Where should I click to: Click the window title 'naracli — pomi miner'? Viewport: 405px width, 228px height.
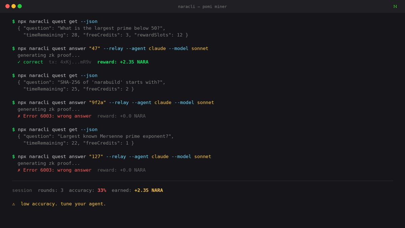(203, 6)
